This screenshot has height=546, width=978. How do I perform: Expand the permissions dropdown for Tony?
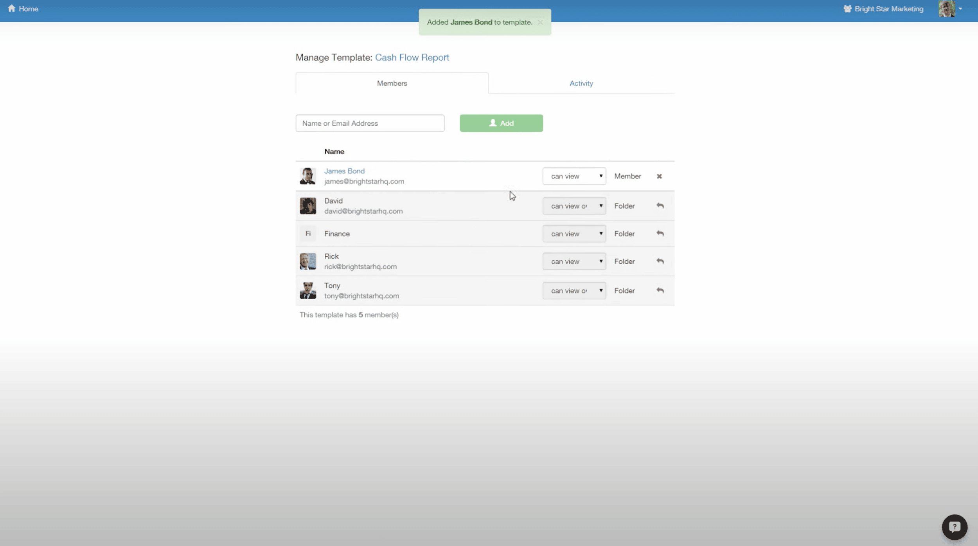point(573,290)
